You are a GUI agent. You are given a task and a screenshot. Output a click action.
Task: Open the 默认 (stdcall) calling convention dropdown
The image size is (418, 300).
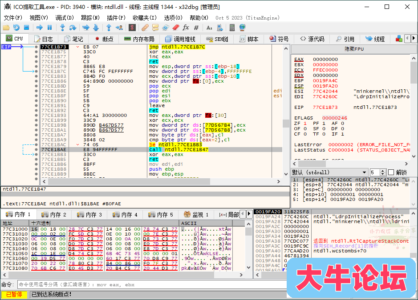click(x=329, y=172)
